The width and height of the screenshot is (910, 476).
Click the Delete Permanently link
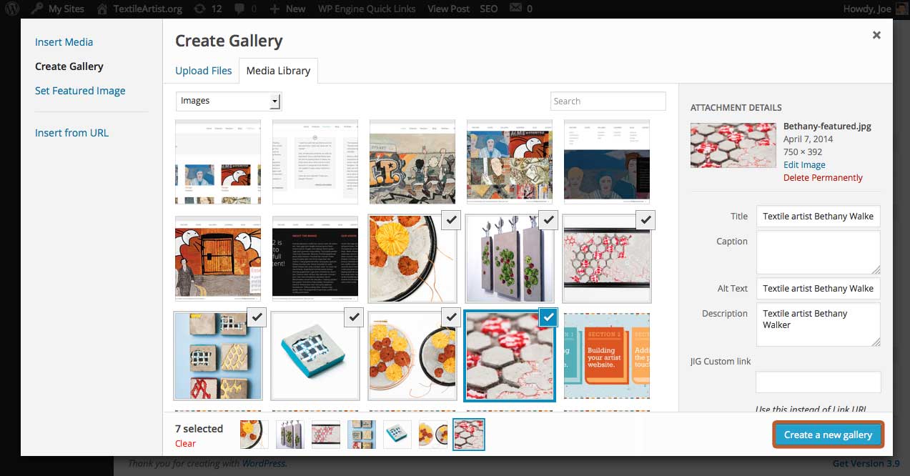823,178
